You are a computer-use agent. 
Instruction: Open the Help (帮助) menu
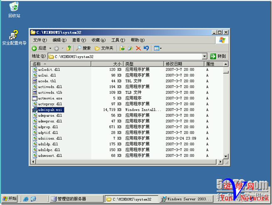click(x=138, y=40)
